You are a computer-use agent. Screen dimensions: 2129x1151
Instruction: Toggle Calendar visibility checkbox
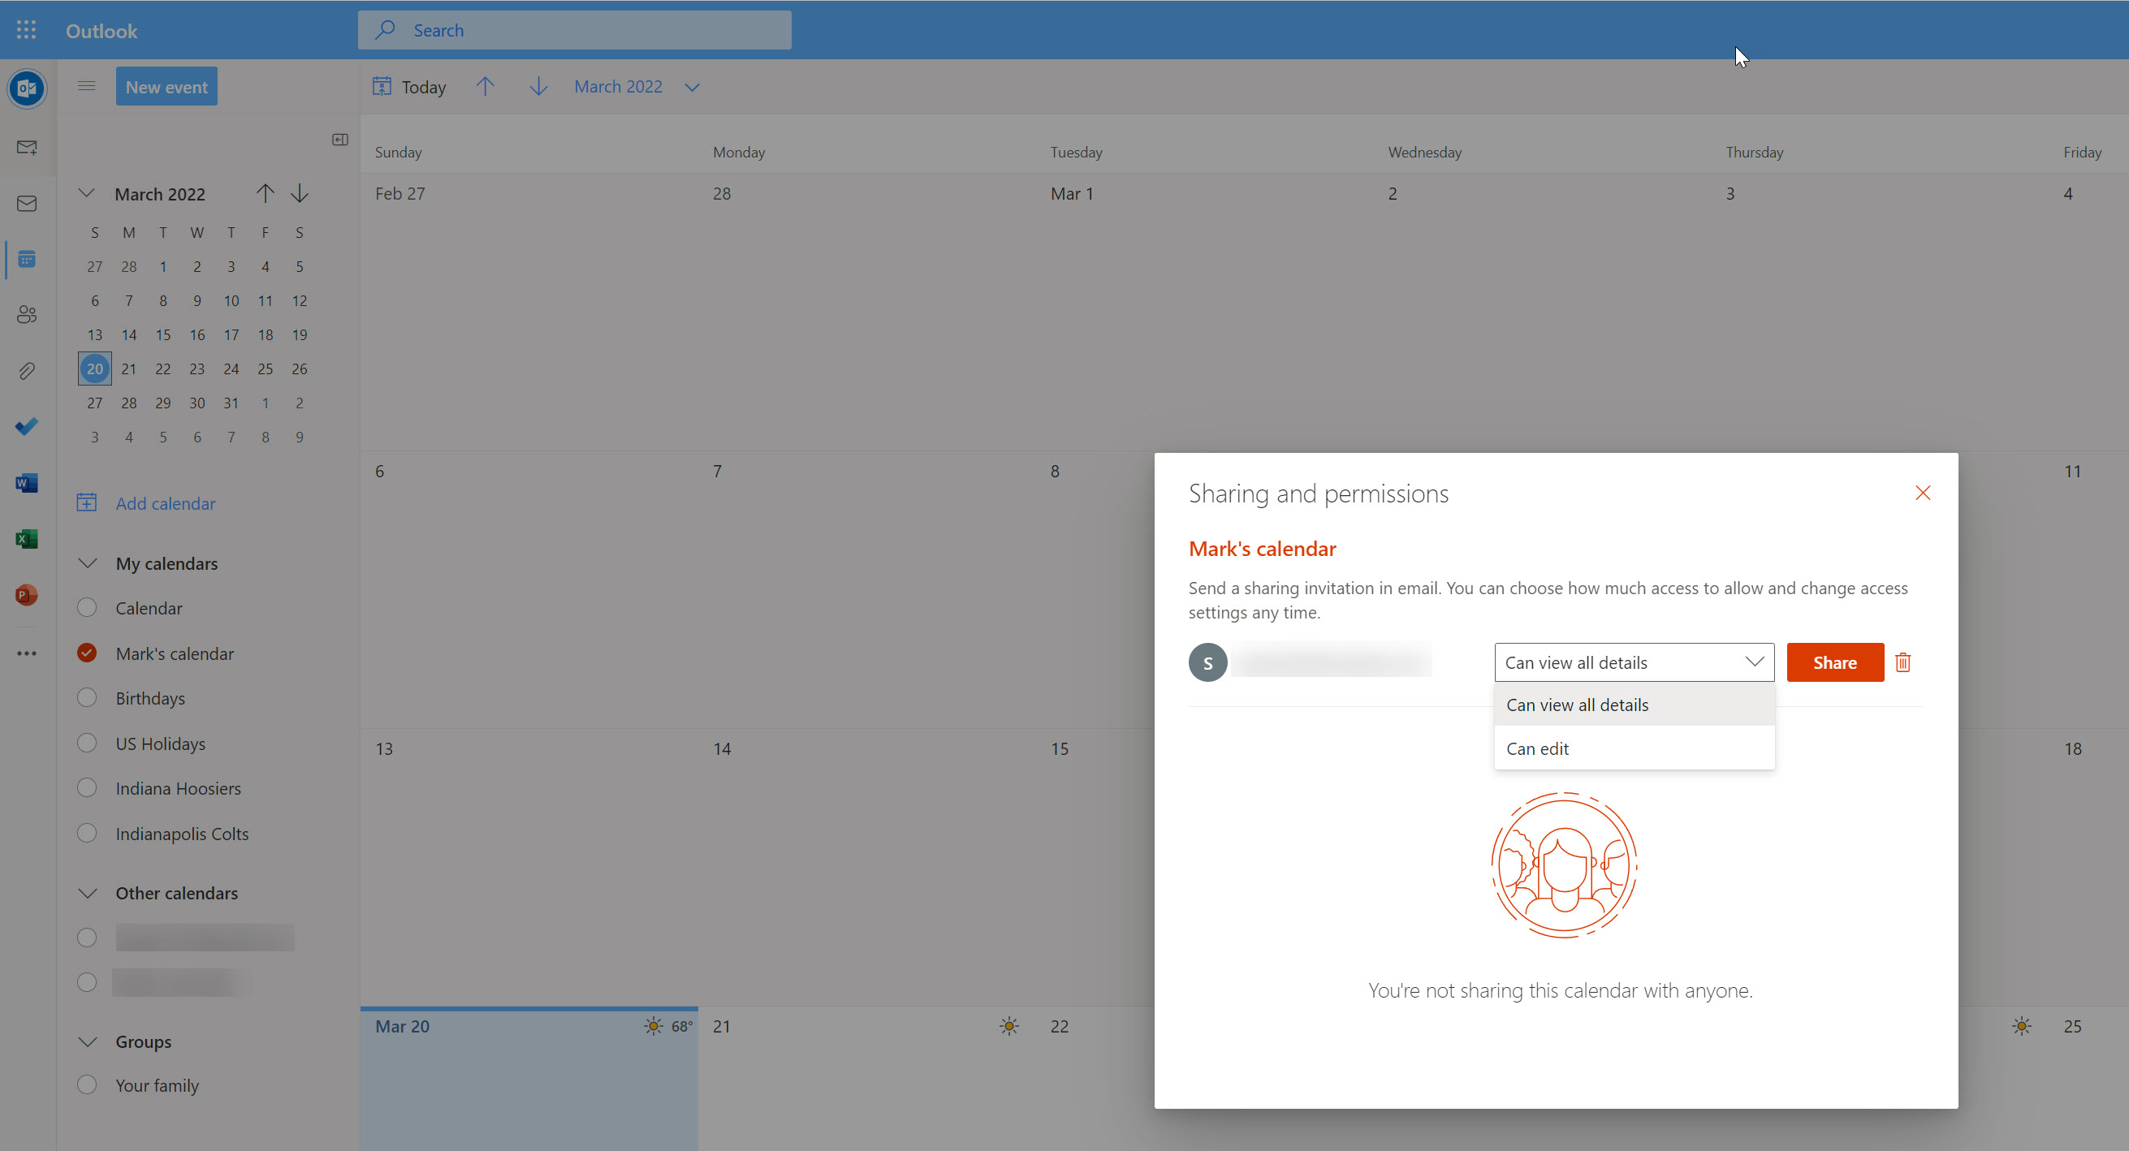86,608
